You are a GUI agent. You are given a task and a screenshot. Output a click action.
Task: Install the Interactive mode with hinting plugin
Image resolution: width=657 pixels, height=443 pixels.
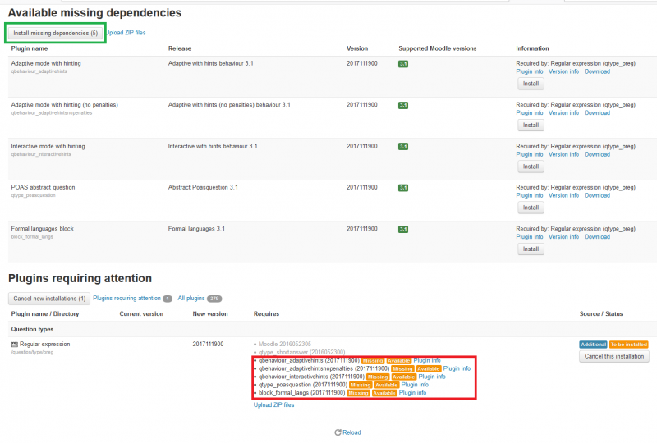[531, 166]
